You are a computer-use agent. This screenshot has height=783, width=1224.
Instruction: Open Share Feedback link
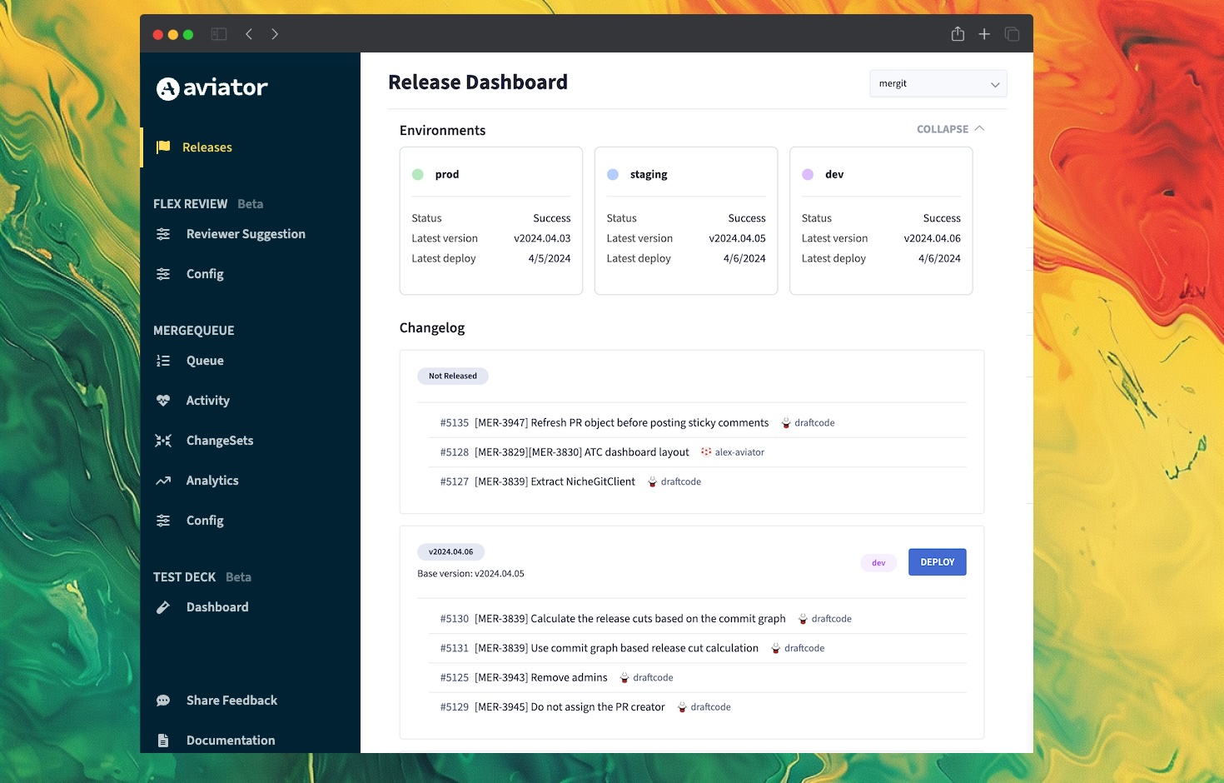[231, 701]
